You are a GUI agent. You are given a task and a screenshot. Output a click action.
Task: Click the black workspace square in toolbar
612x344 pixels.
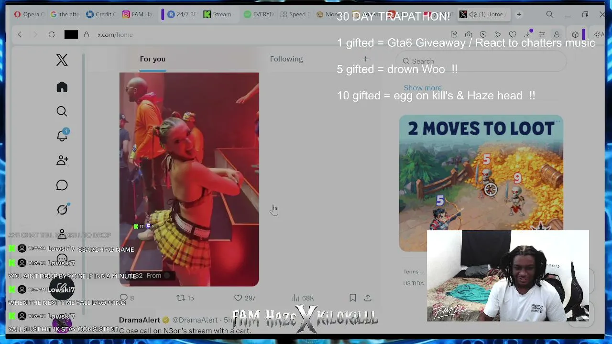coord(71,34)
